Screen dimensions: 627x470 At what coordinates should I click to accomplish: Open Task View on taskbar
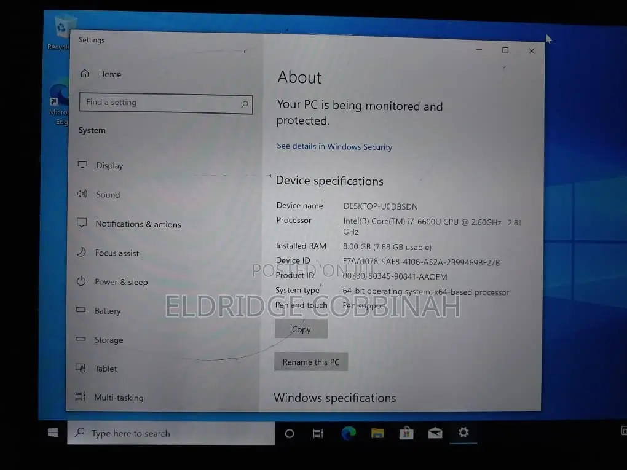coord(318,433)
